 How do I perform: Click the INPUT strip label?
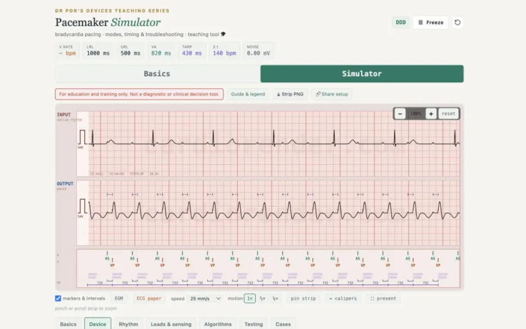[64, 115]
